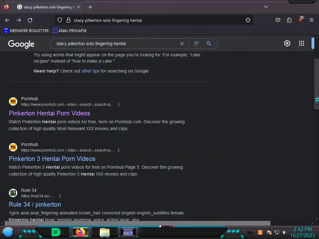Screen dimensions: 319x239
Task: Open the Pocket save icon
Action: coord(278,20)
